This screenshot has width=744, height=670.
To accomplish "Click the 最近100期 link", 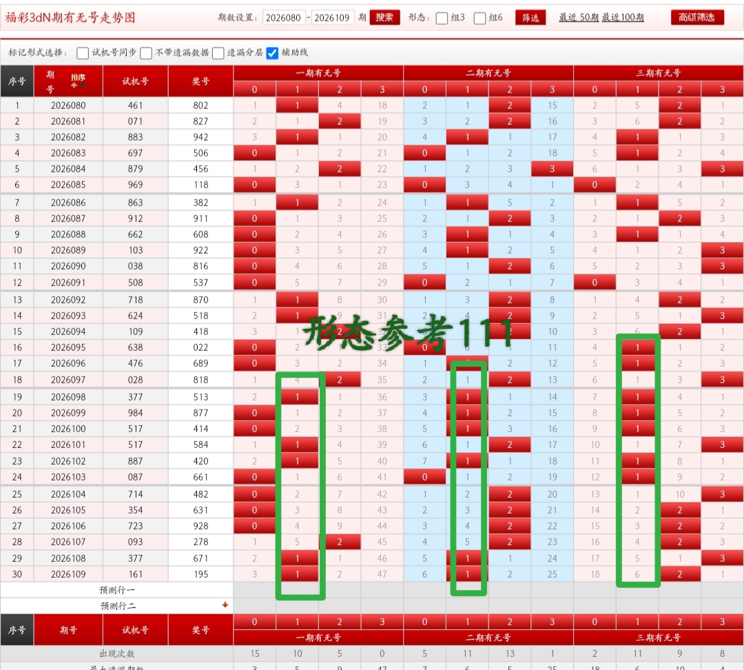I will [x=623, y=17].
